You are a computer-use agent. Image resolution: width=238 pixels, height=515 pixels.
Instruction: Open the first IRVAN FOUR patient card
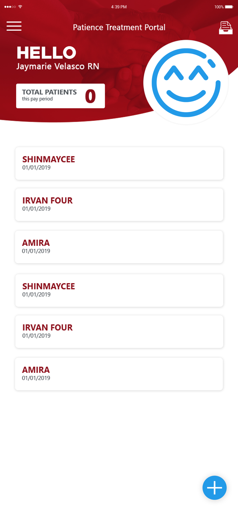[119, 204]
